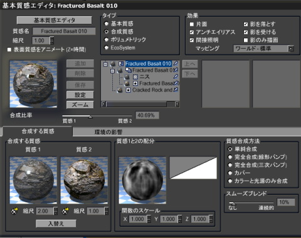The image size is (301, 238).
Task: Click the 下へ move down button
Action: 190,74
